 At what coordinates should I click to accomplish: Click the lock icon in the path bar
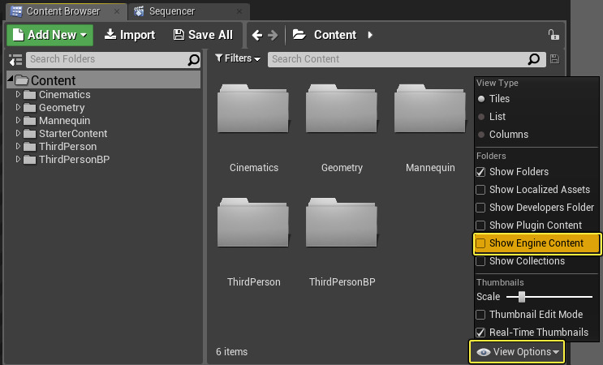point(553,35)
